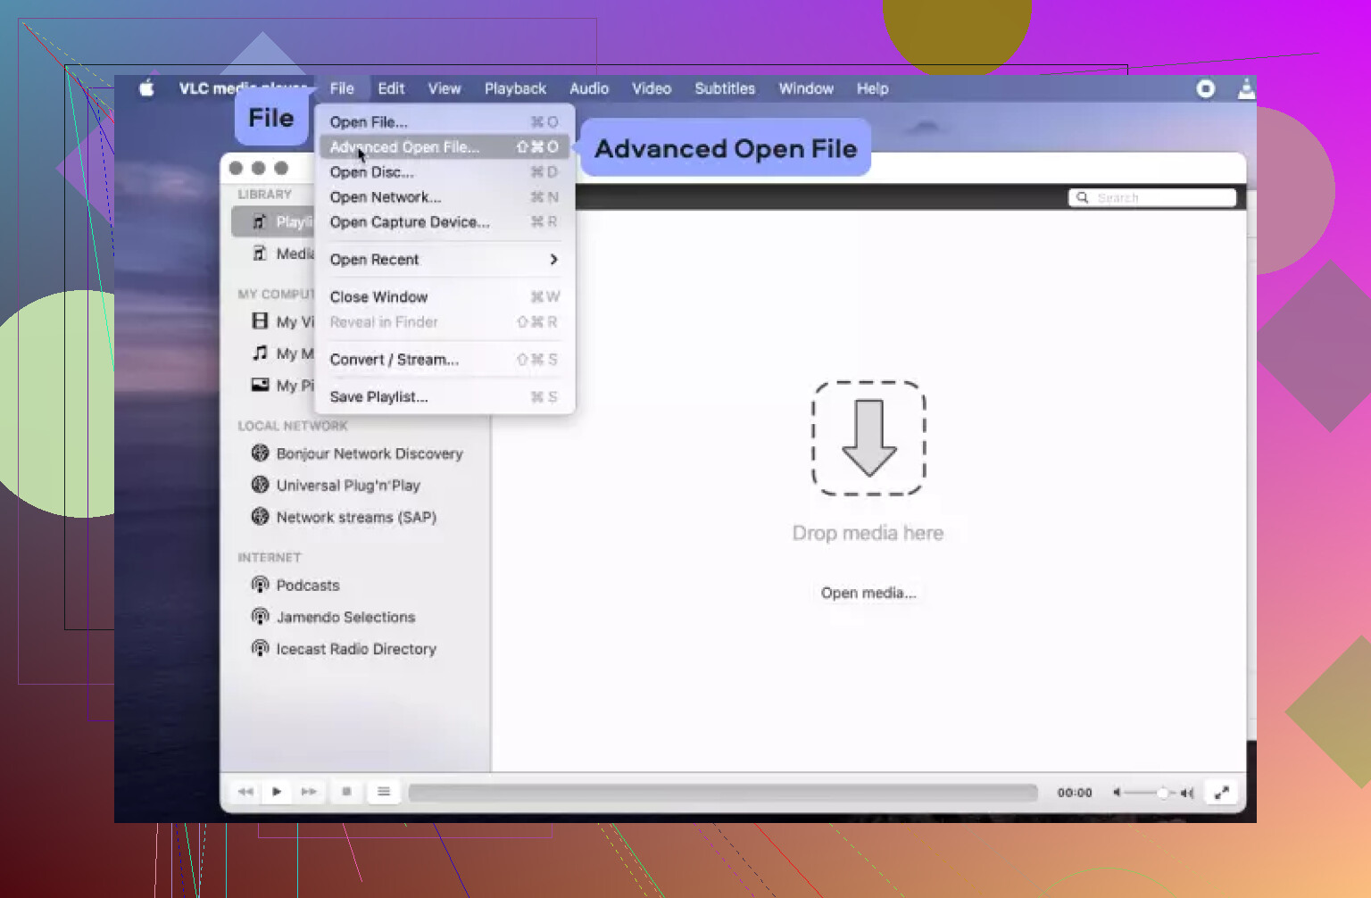Screen dimensions: 1371x898
Task: Click Universal Plug'n'Play globe icon
Action: click(260, 485)
